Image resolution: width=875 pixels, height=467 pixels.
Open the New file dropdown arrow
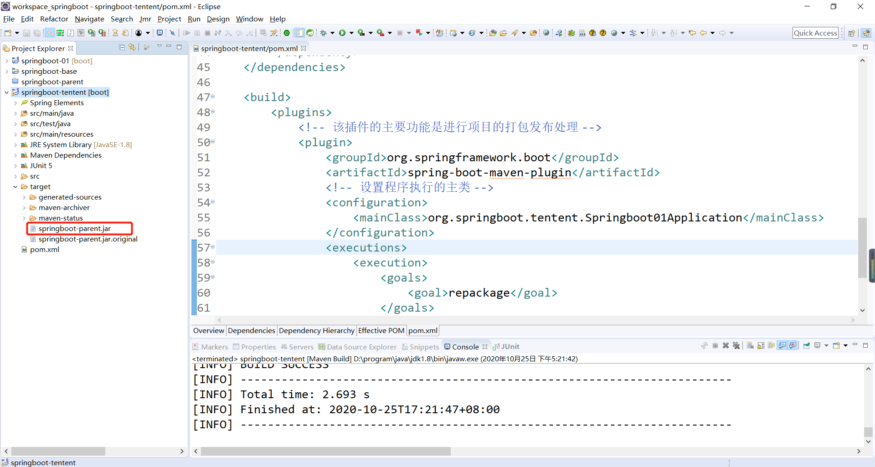(x=17, y=33)
